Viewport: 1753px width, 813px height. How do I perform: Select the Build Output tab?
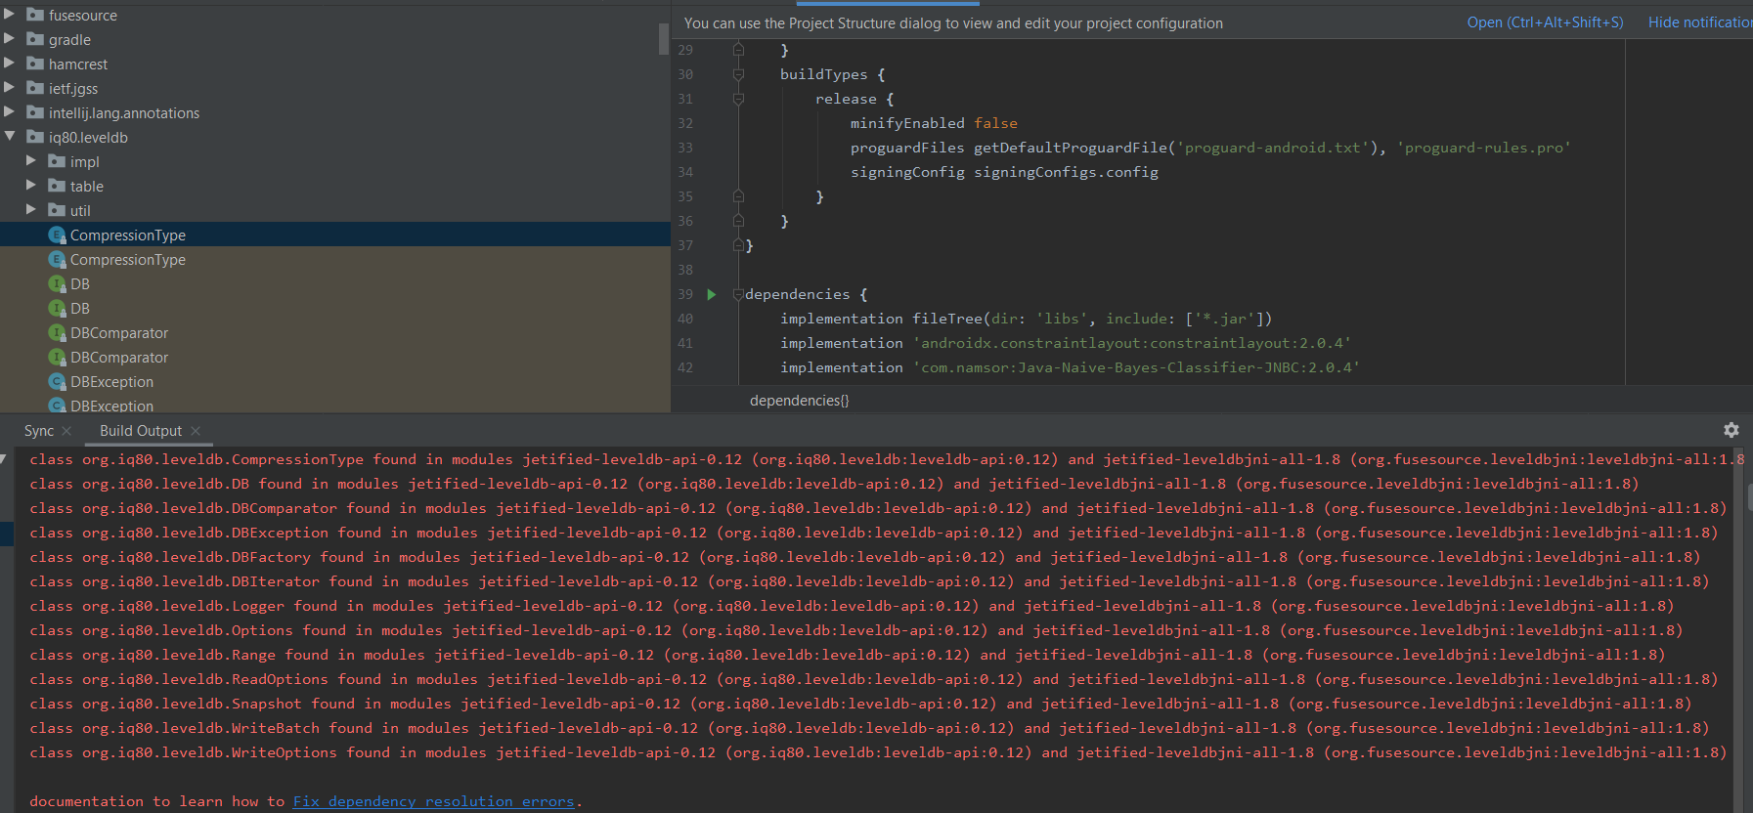point(141,431)
